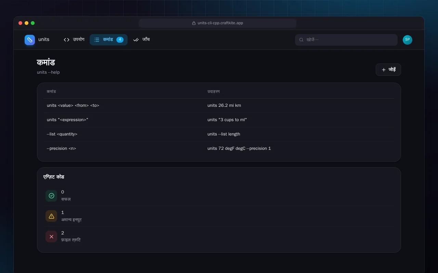Select the units "<expression>" command row
This screenshot has height=273, width=438.
point(219,120)
